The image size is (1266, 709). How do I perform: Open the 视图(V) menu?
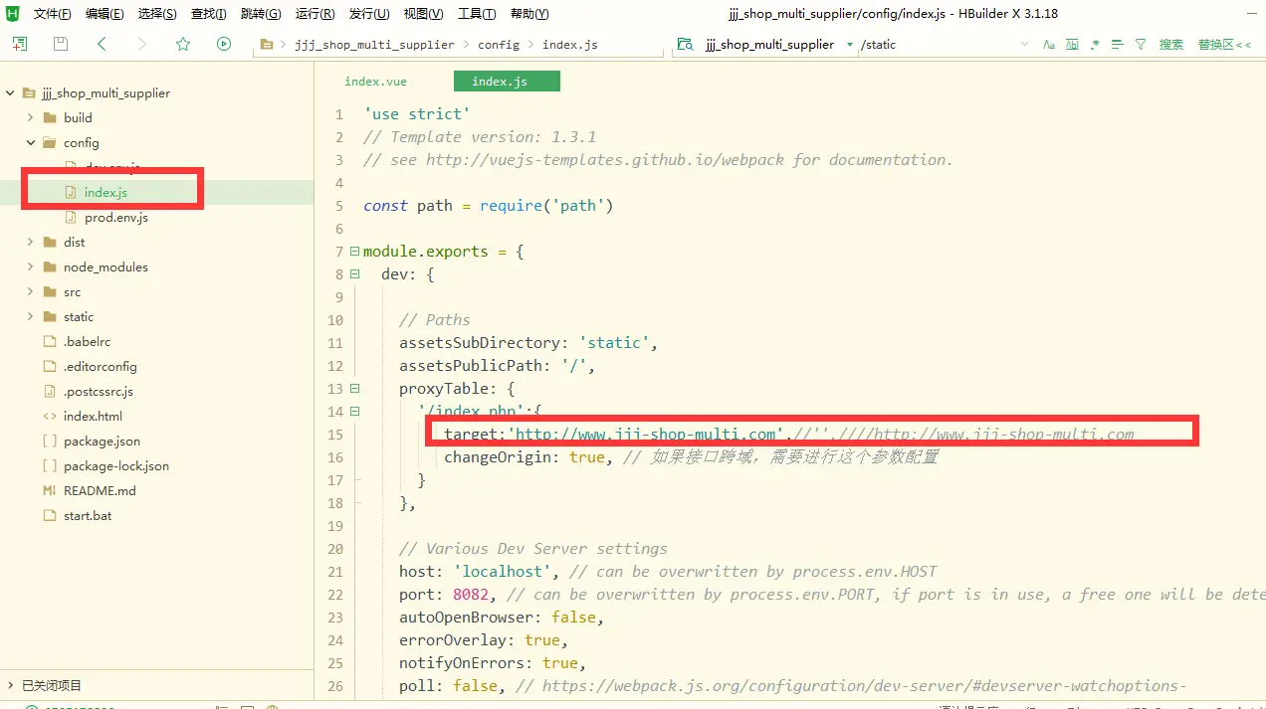423,14
